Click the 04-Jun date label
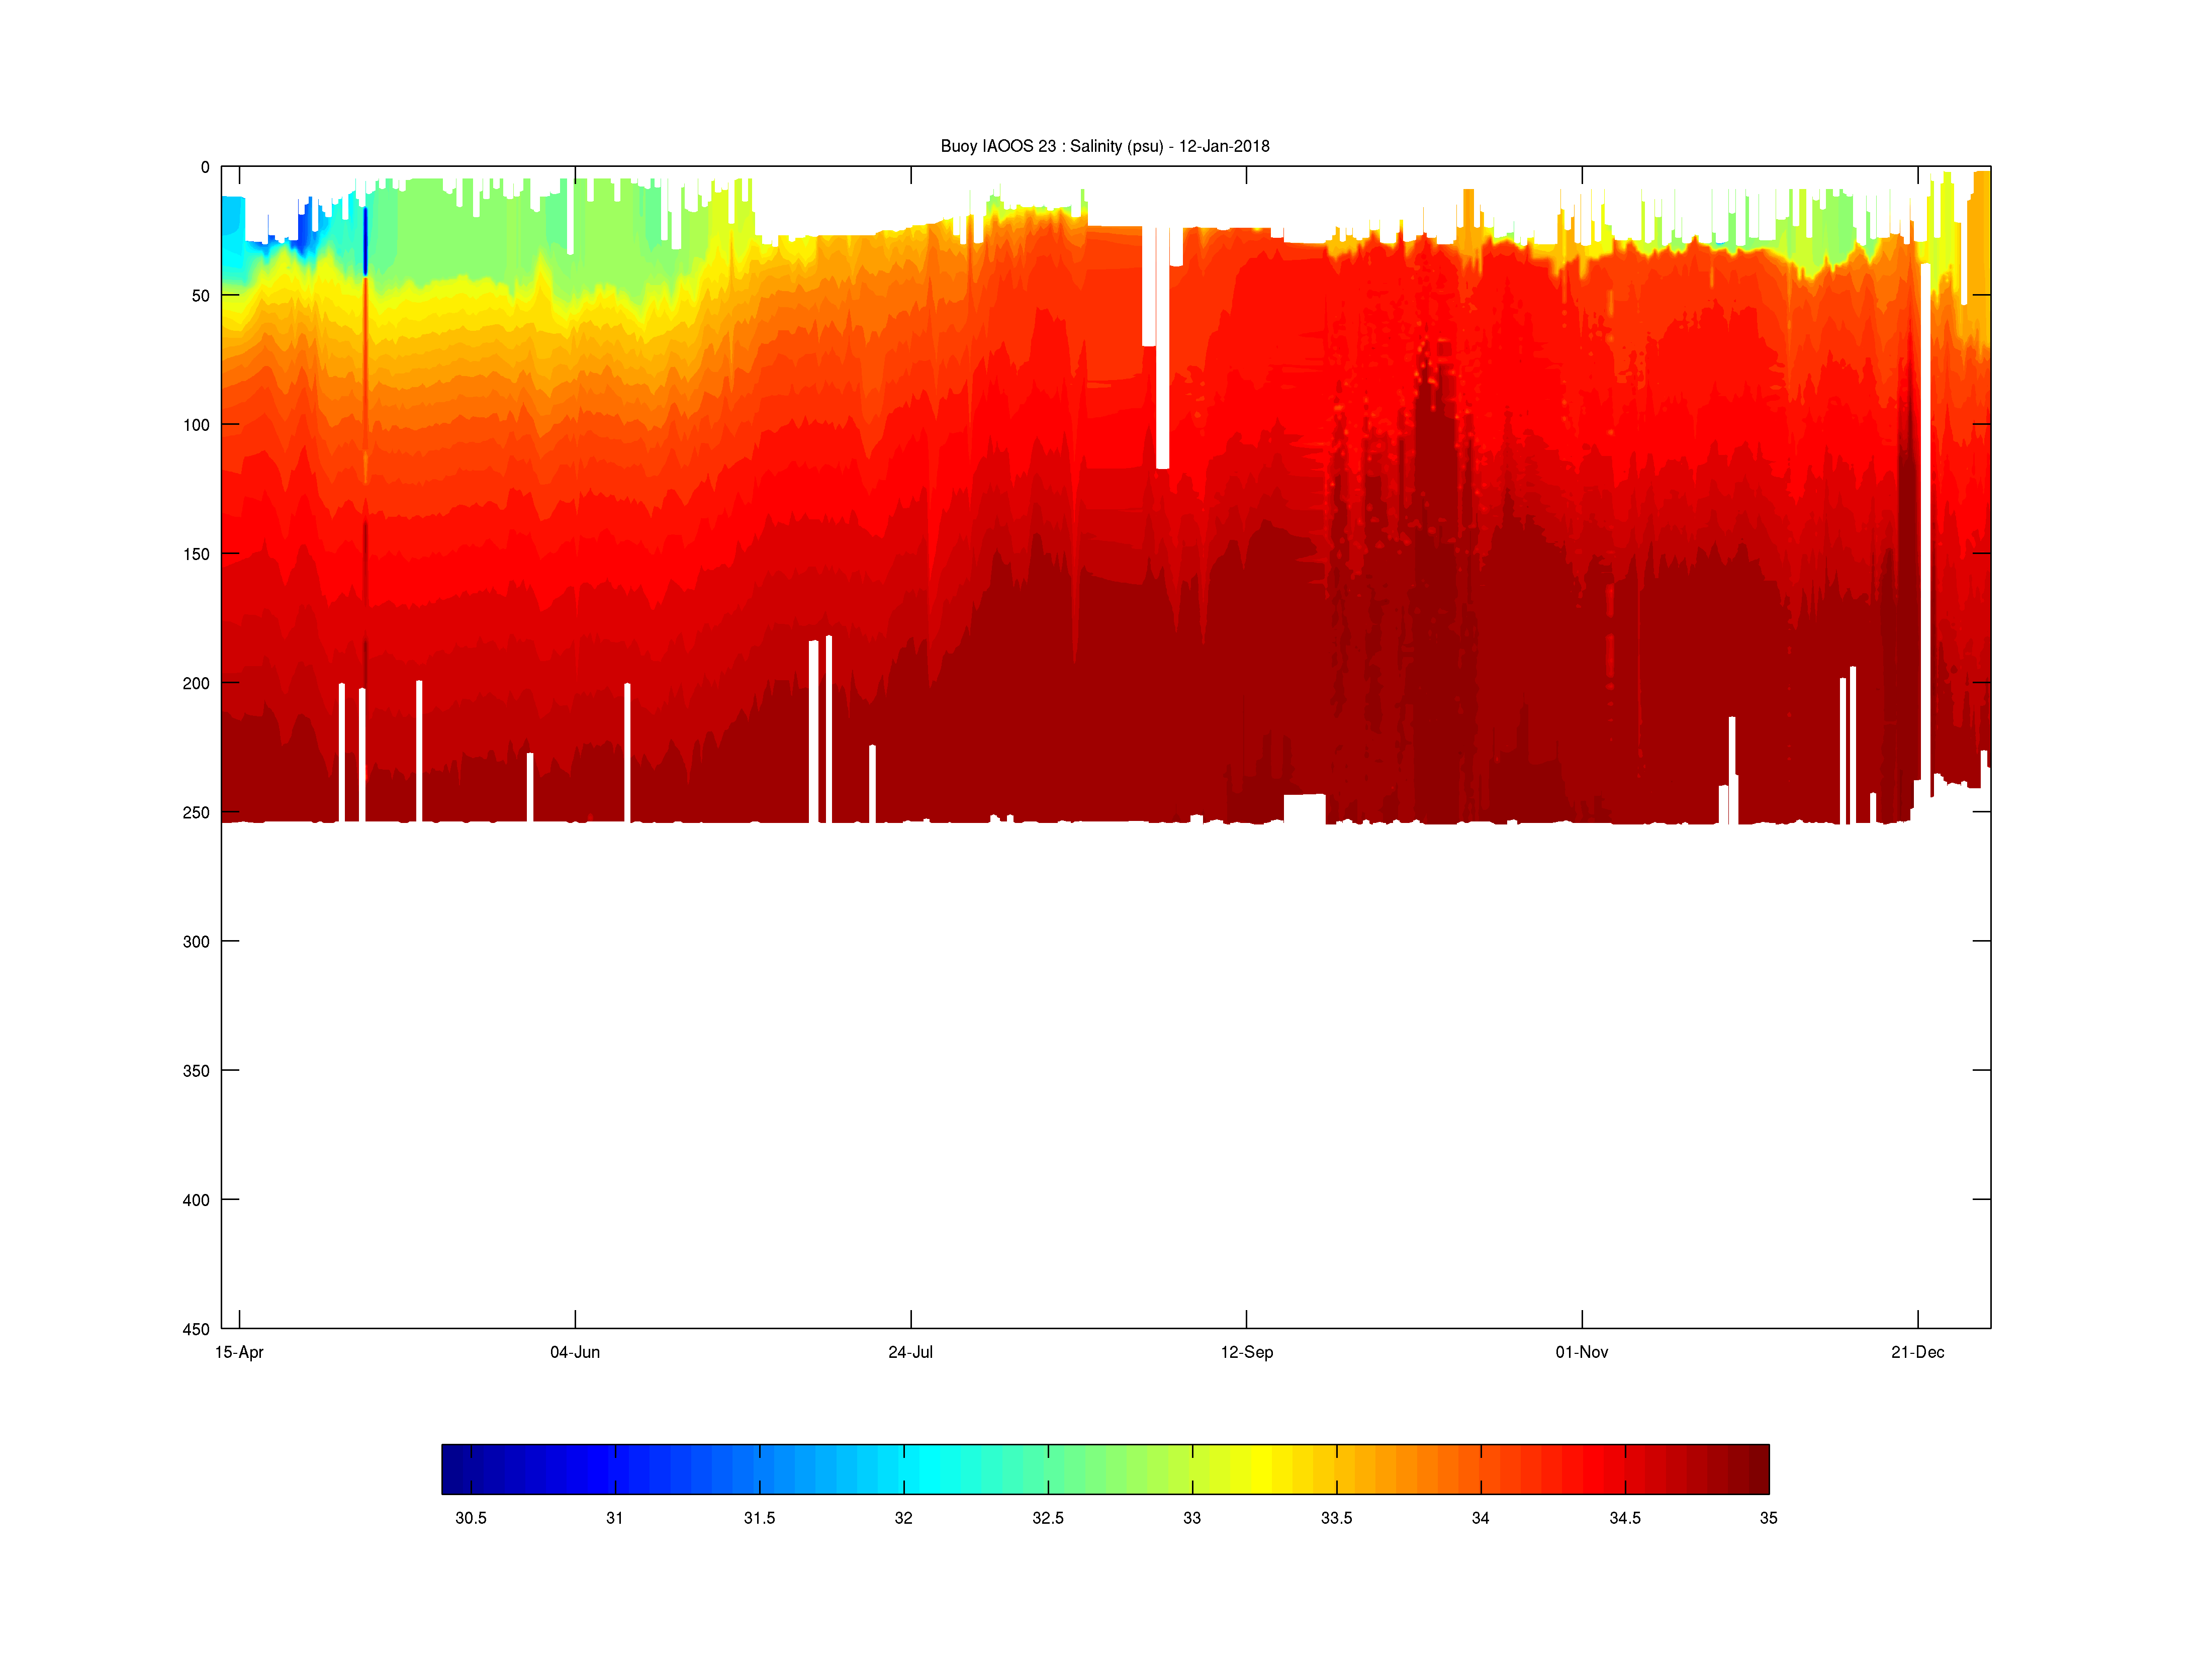 pyautogui.click(x=575, y=1352)
